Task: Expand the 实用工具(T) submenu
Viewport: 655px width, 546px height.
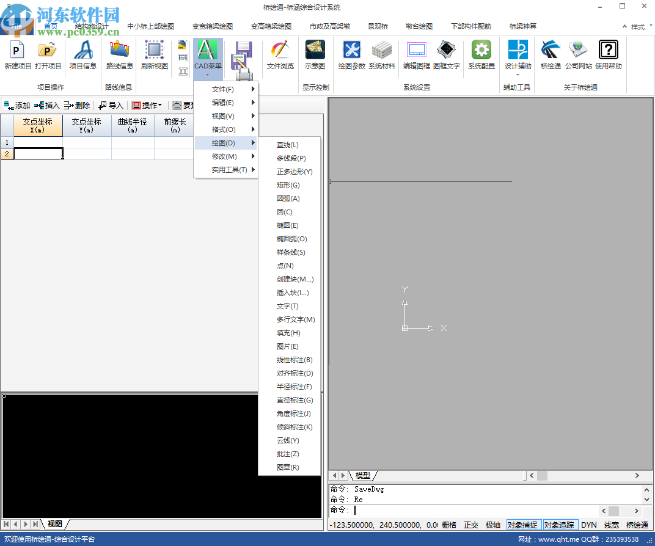Action: pyautogui.click(x=226, y=169)
